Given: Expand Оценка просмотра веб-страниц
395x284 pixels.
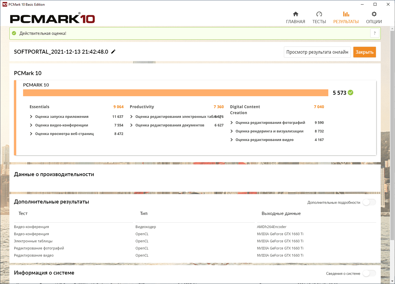Looking at the screenshot, I should (x=31, y=134).
